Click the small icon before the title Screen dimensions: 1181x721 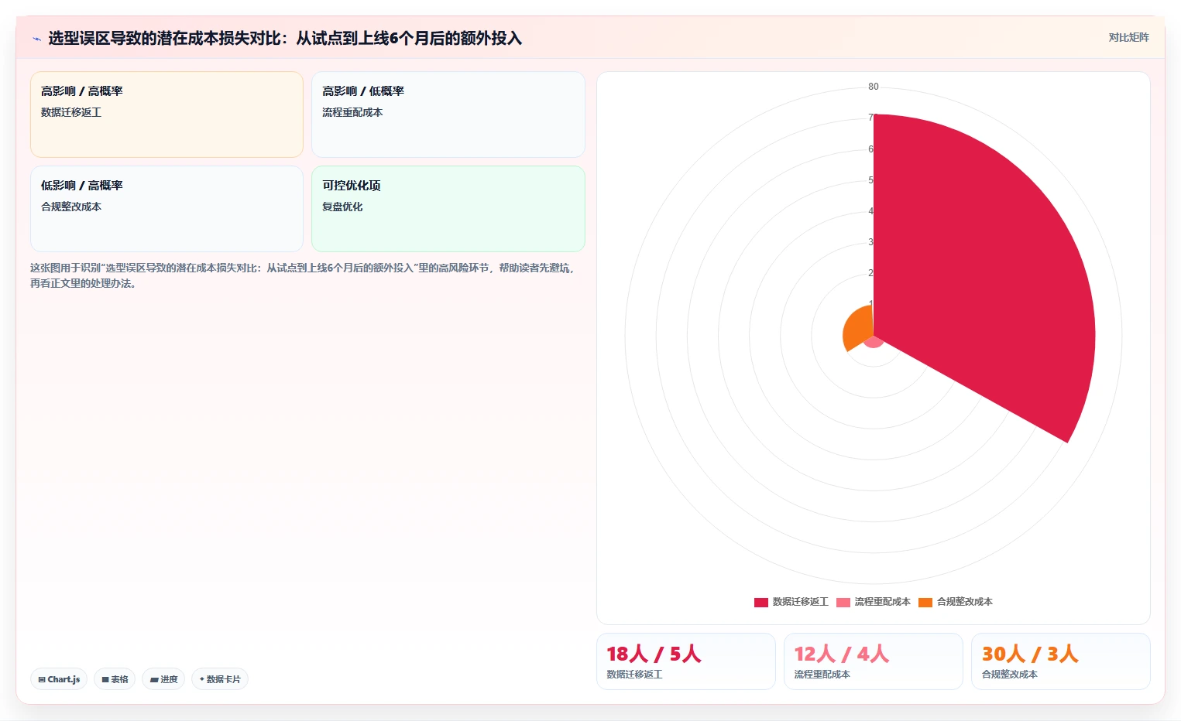click(x=36, y=39)
